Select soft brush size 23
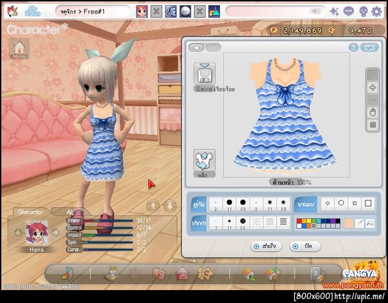The image size is (388, 303). [x=283, y=204]
